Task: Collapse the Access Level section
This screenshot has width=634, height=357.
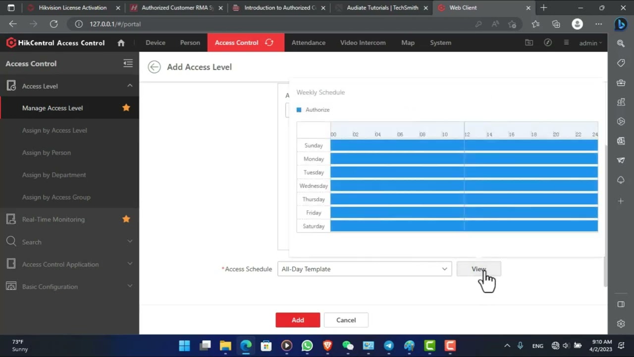Action: point(130,86)
